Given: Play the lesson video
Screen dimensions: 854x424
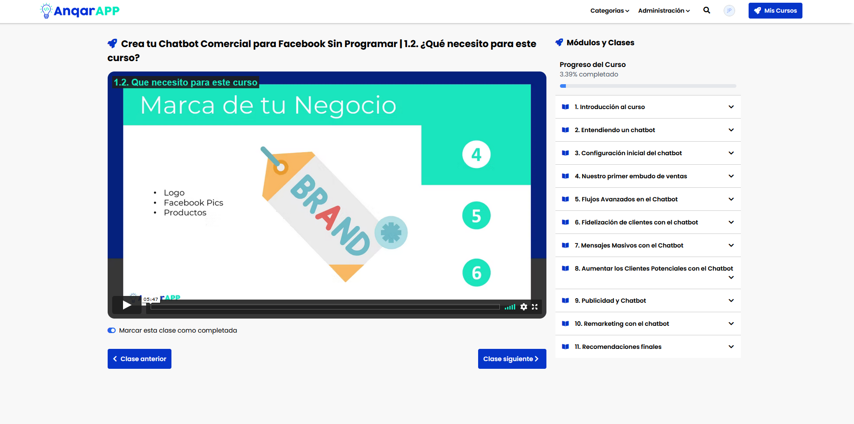Looking at the screenshot, I should (127, 305).
